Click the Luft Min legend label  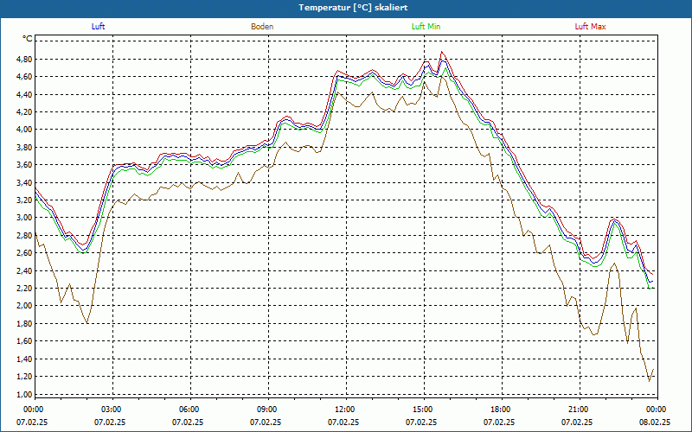pyautogui.click(x=426, y=27)
